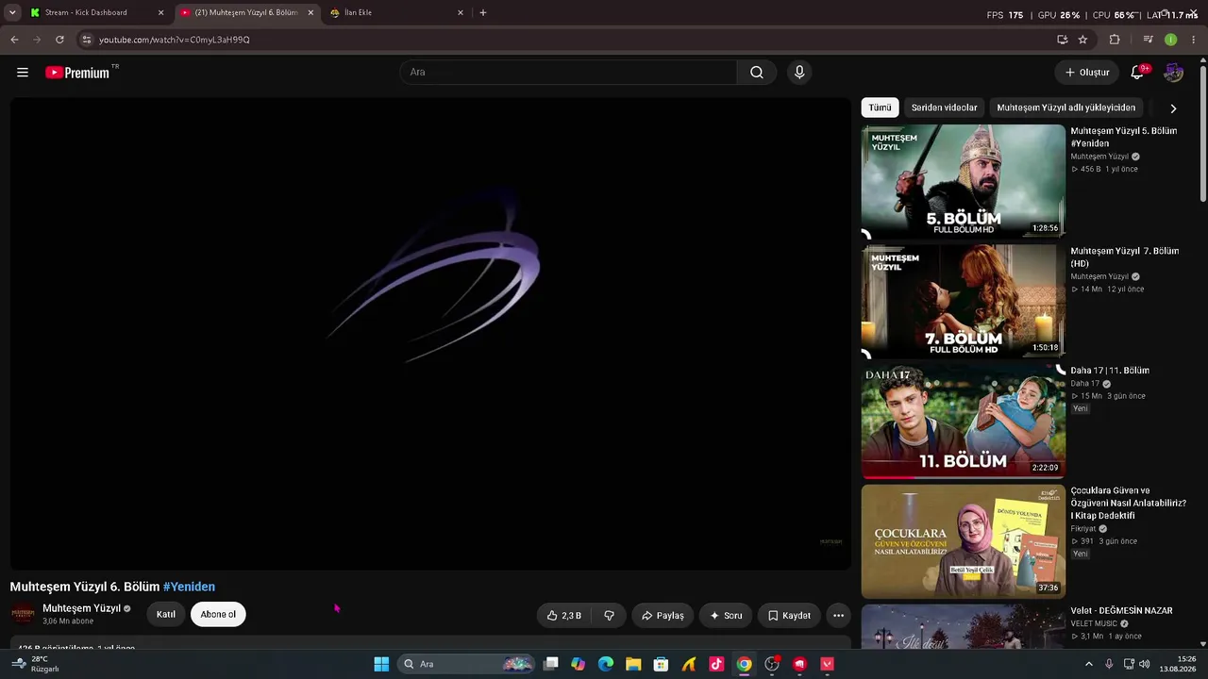Open the account avatar menu
Screen dimensions: 1208x679
1173,73
